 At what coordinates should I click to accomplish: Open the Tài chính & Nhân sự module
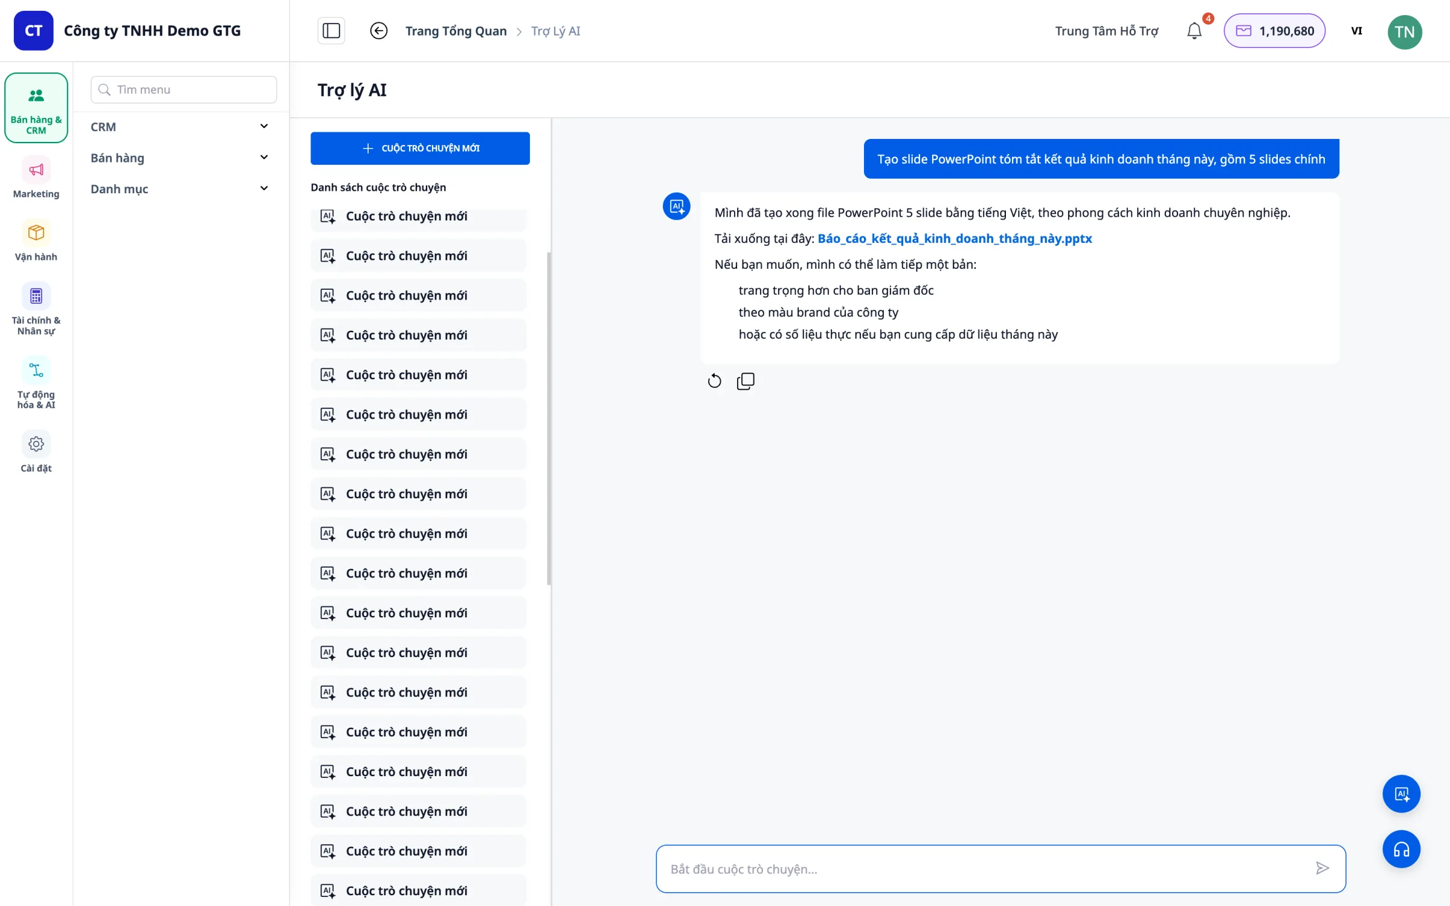[x=36, y=309]
